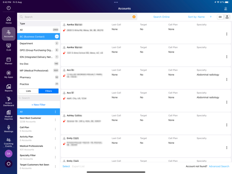Open Medical Inquiries icon
Viewport: 232px width, 174px height.
pos(8,115)
